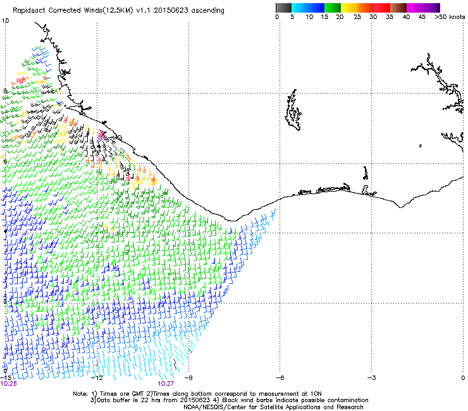Click the '>50 knots' legend label
The width and height of the screenshot is (468, 411).
point(450,17)
